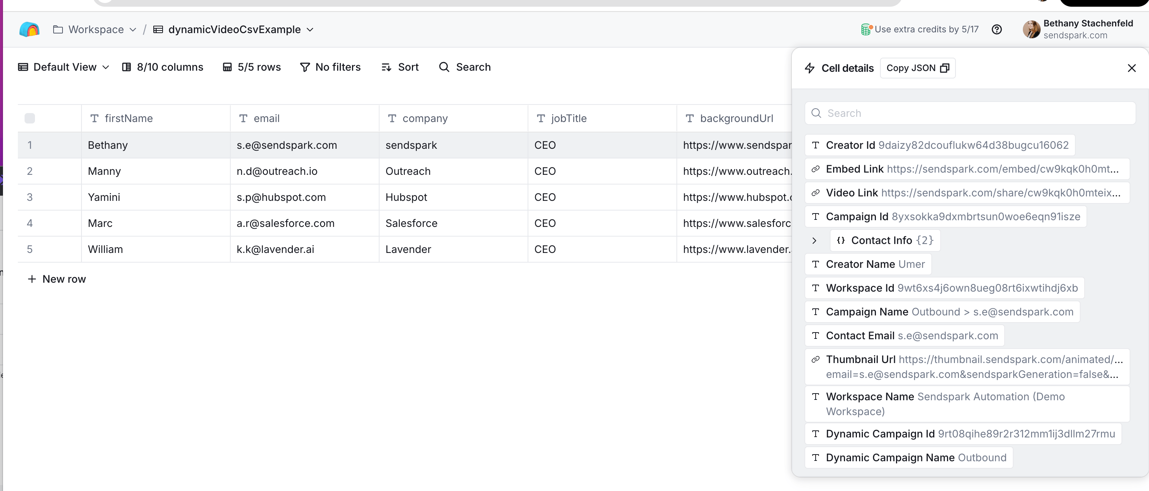
Task: Click the text type icon beside Workspace Name
Action: pos(816,397)
